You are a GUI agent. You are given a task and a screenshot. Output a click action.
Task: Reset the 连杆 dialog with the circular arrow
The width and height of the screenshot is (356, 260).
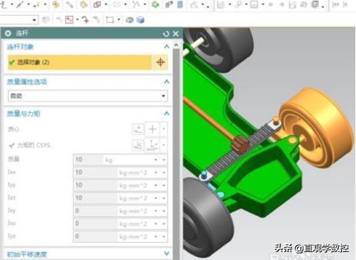(x=166, y=34)
